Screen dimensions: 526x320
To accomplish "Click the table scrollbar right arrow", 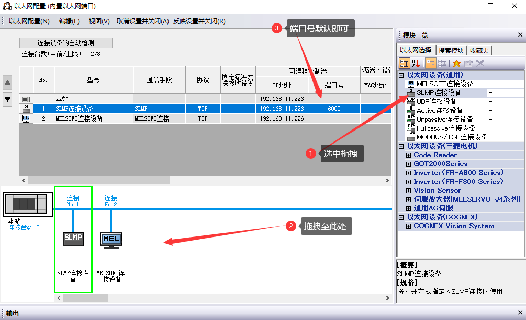I will [387, 181].
